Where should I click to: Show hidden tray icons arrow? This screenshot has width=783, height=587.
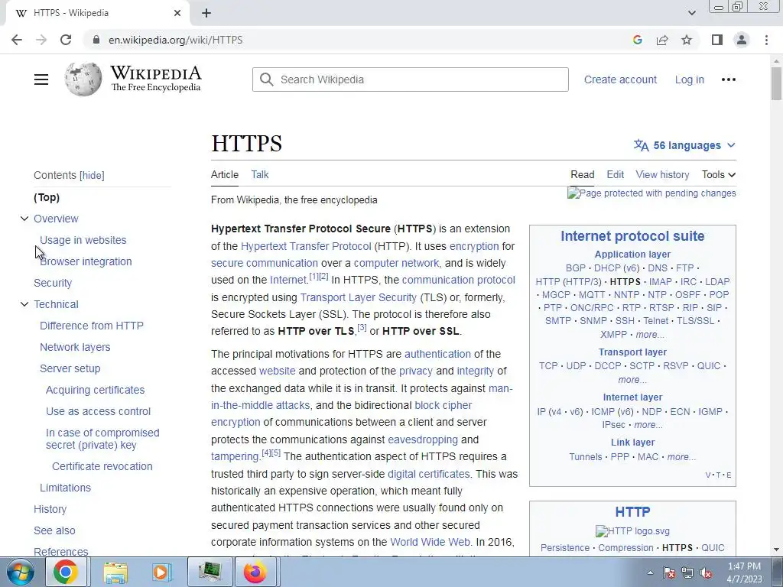[650, 573]
